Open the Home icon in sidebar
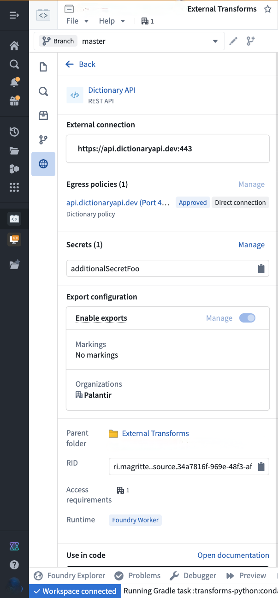 point(14,46)
